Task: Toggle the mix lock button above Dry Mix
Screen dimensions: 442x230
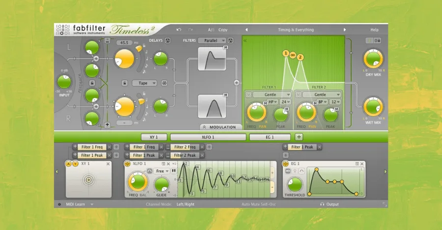Action: (x=378, y=41)
